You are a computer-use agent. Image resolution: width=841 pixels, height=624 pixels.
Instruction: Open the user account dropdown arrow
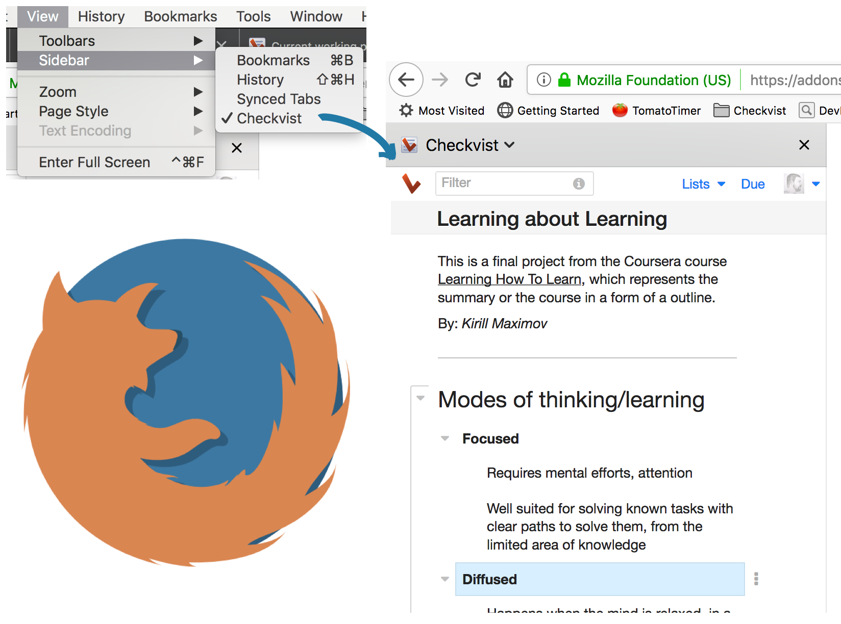816,184
